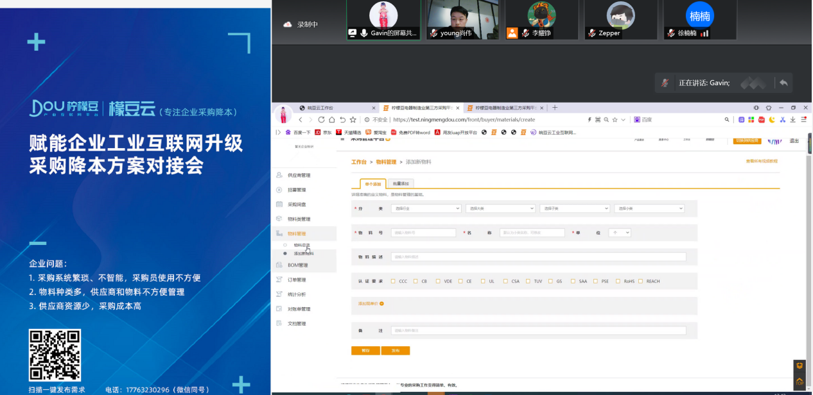Image resolution: width=813 pixels, height=395 pixels.
Task: Click the 查看所有视频教程 link
Action: click(x=761, y=161)
